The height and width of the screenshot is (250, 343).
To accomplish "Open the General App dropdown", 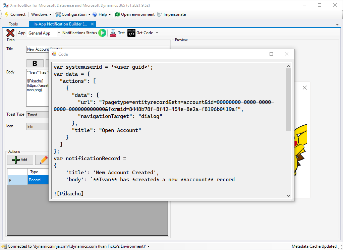I will tap(44, 33).
